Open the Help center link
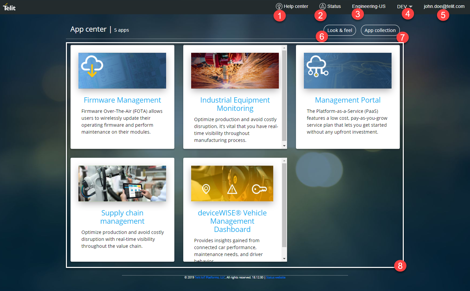This screenshot has width=470, height=291. pos(296,6)
